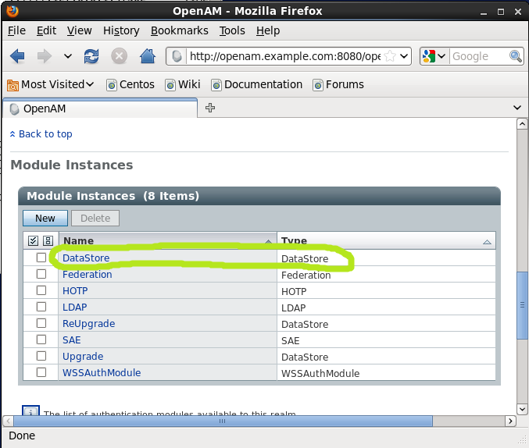This screenshot has height=448, width=529.
Task: Tick the ReUpgrade row checkbox
Action: pyautogui.click(x=41, y=323)
